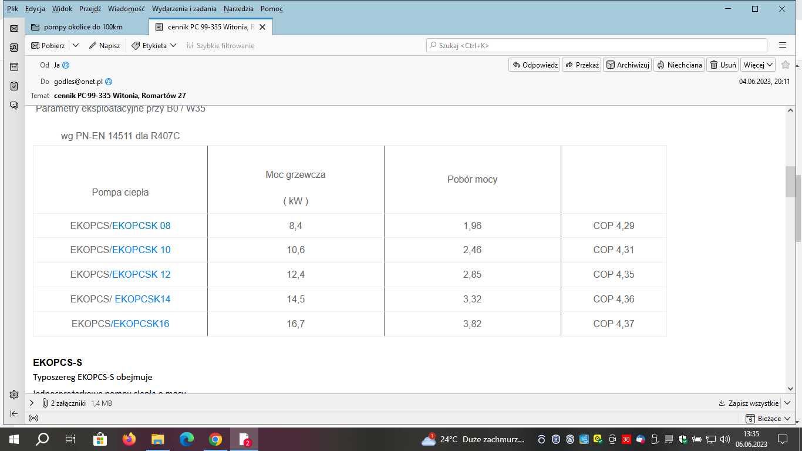Open the EKOPCSK14 link
This screenshot has width=802, height=451.
pos(143,299)
